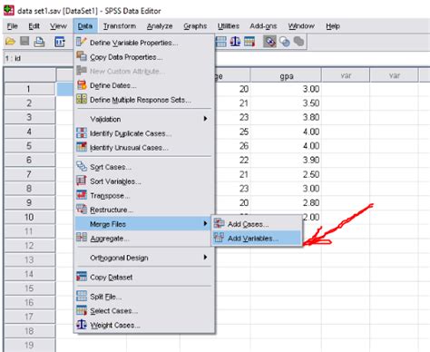Viewport: 430px width, 352px height.
Task: Click the Split File toolbar icon
Action: tap(221, 42)
